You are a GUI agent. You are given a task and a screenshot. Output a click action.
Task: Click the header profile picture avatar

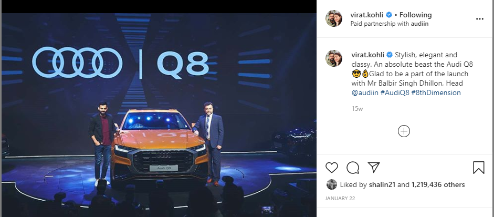coord(334,18)
